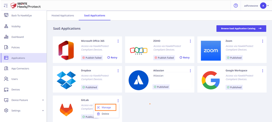Viewport: 272px width, 122px height.
Task: Click GitLab card three-dot menu
Action: pyautogui.click(x=118, y=101)
